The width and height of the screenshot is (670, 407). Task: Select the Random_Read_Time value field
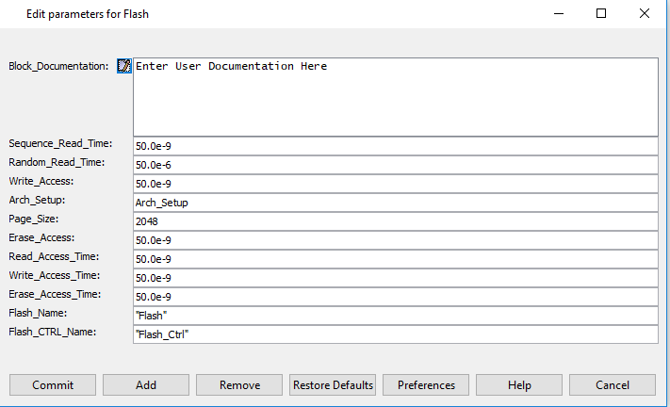[x=396, y=165]
